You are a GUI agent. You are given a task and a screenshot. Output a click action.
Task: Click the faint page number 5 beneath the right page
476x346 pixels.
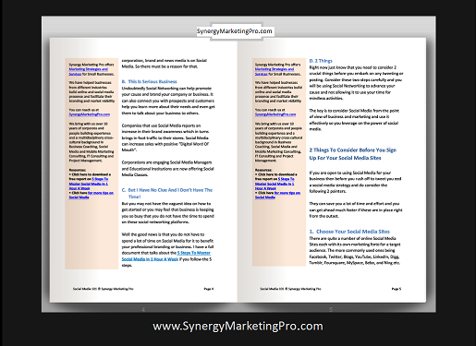(x=331, y=309)
